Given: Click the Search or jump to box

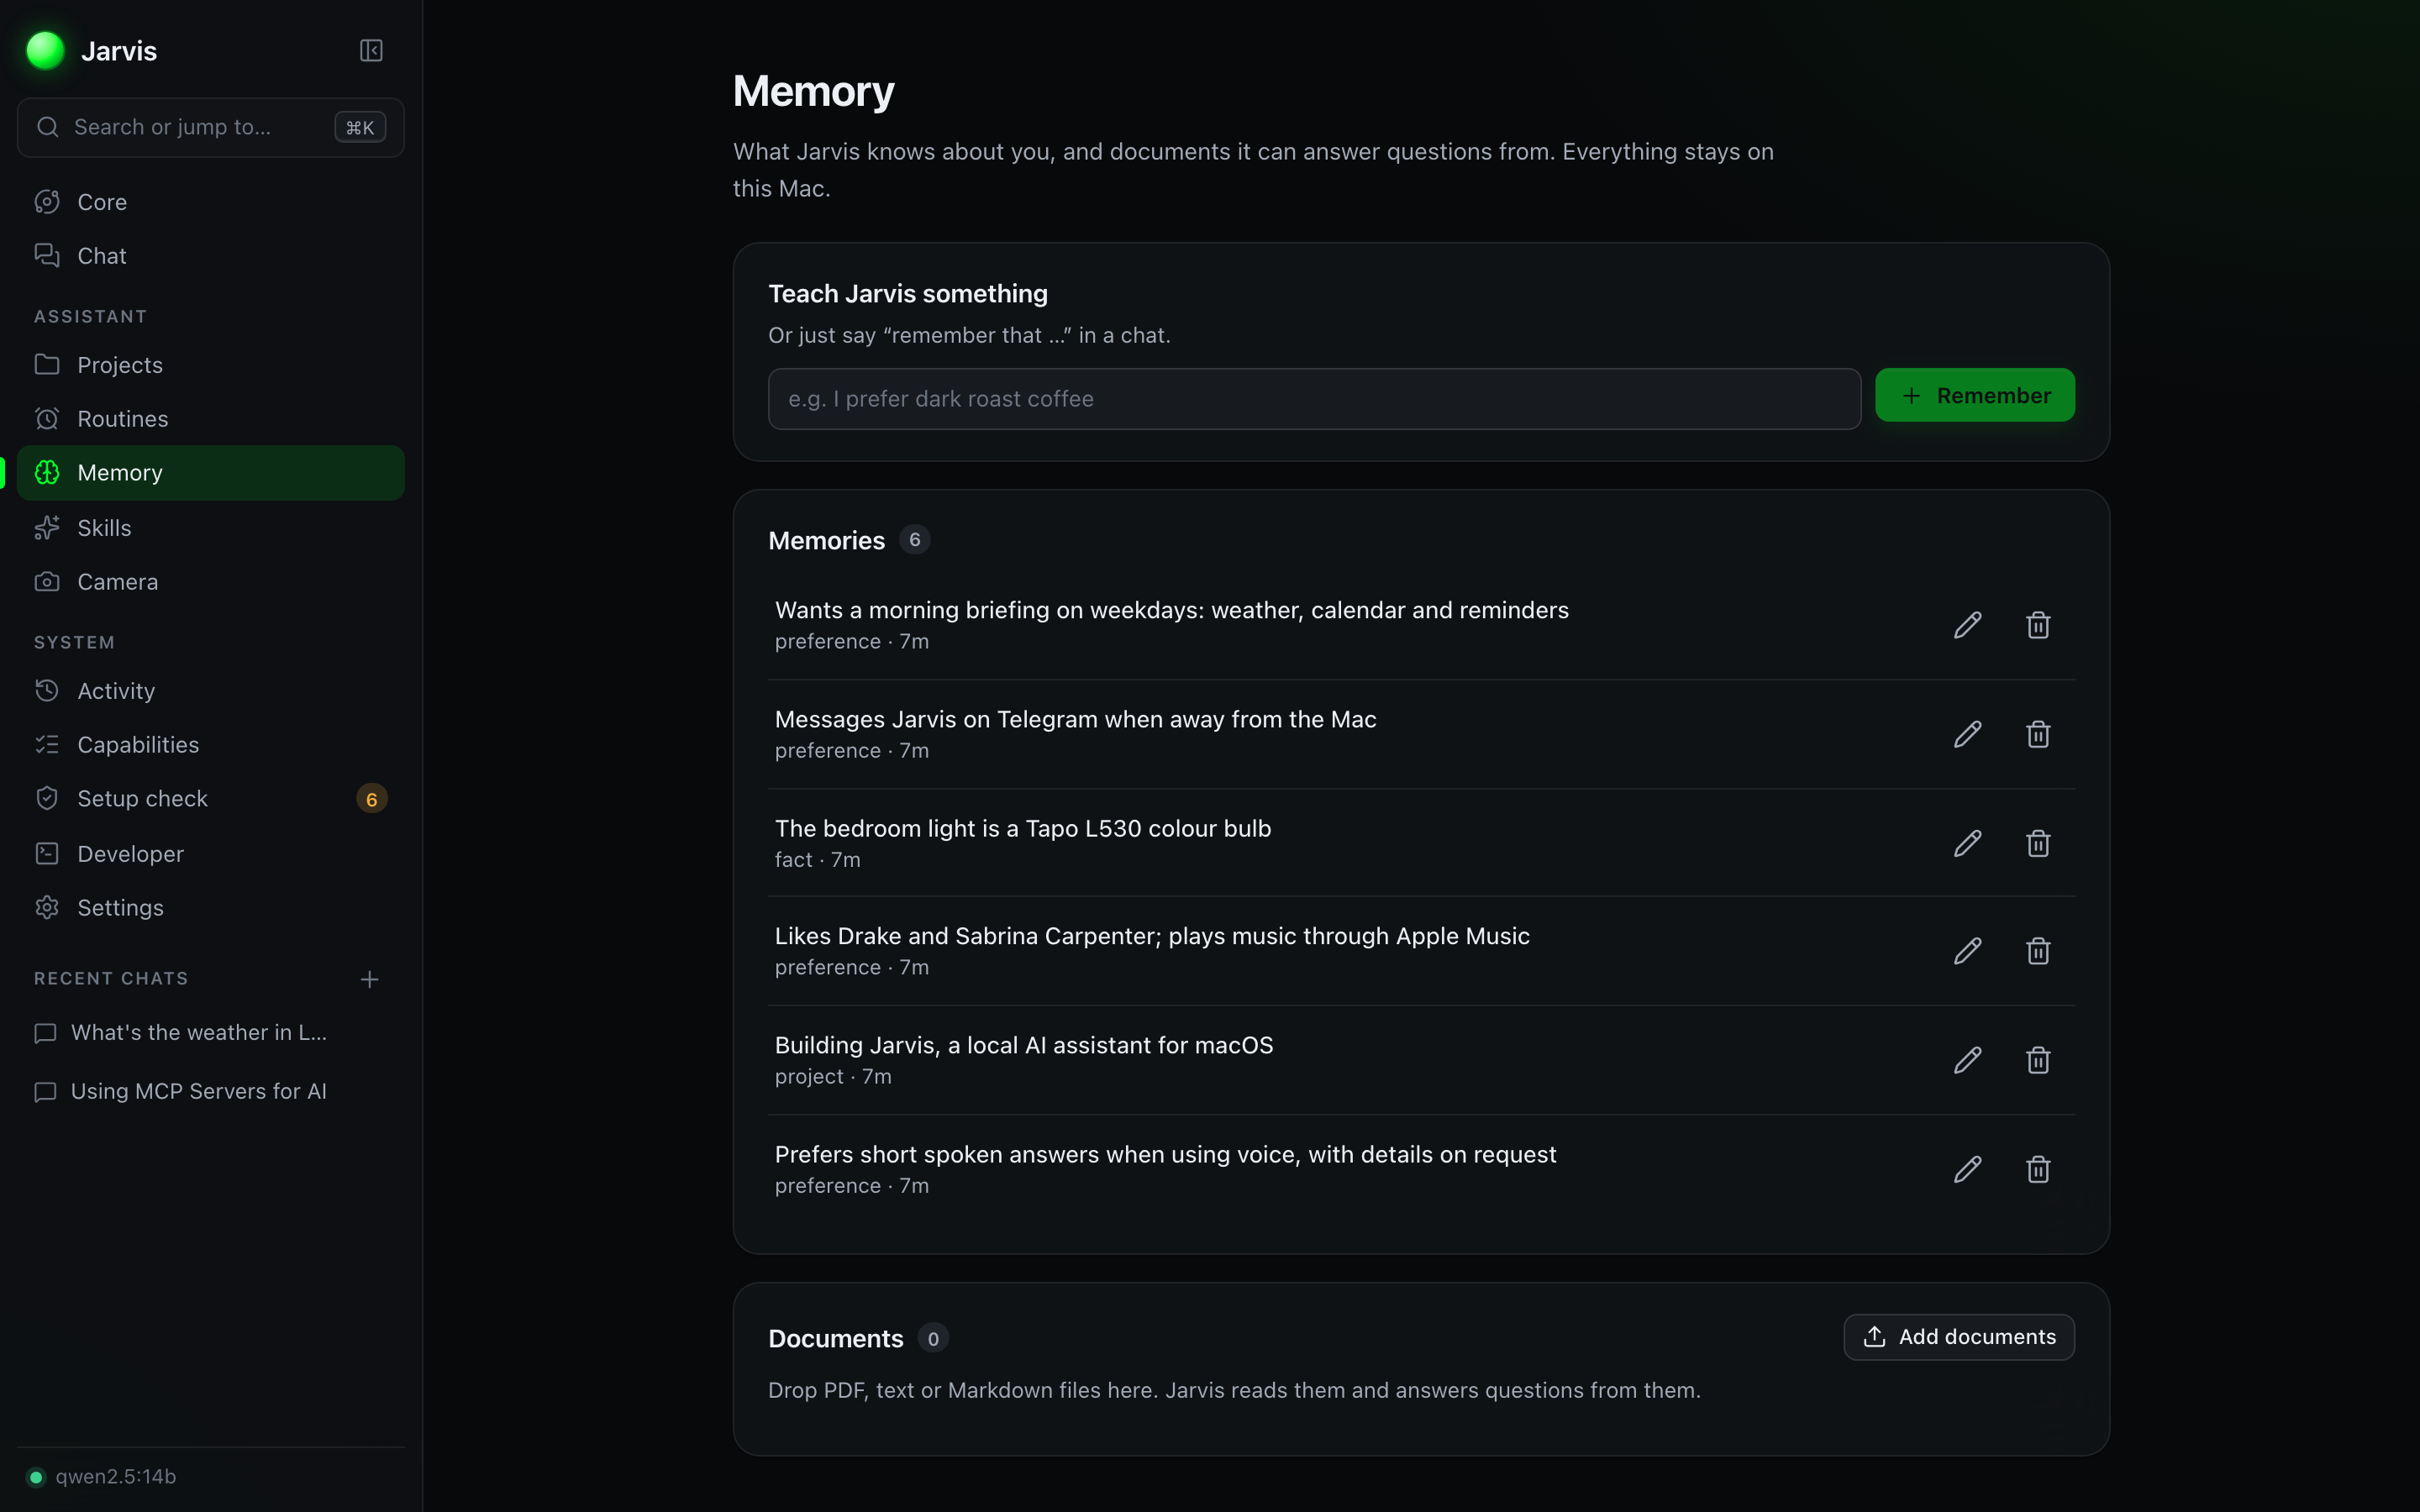Looking at the screenshot, I should click(x=211, y=127).
